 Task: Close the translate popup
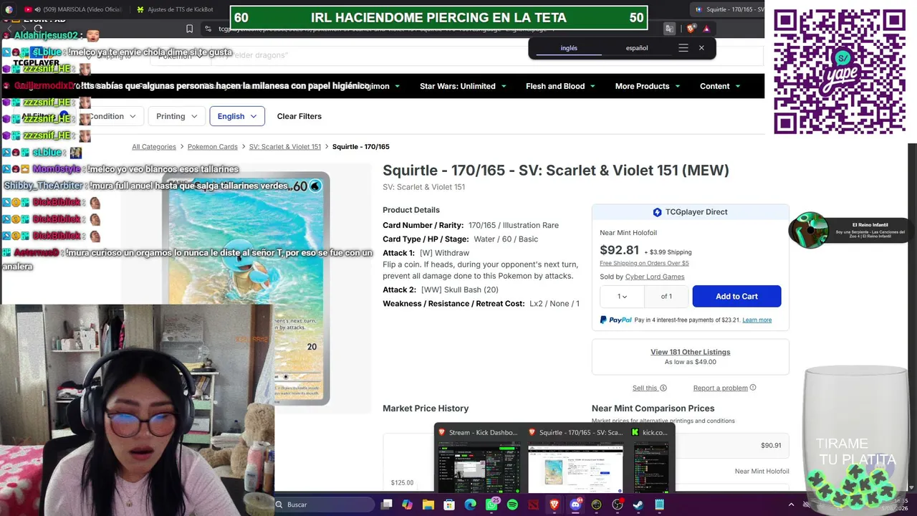click(x=701, y=48)
